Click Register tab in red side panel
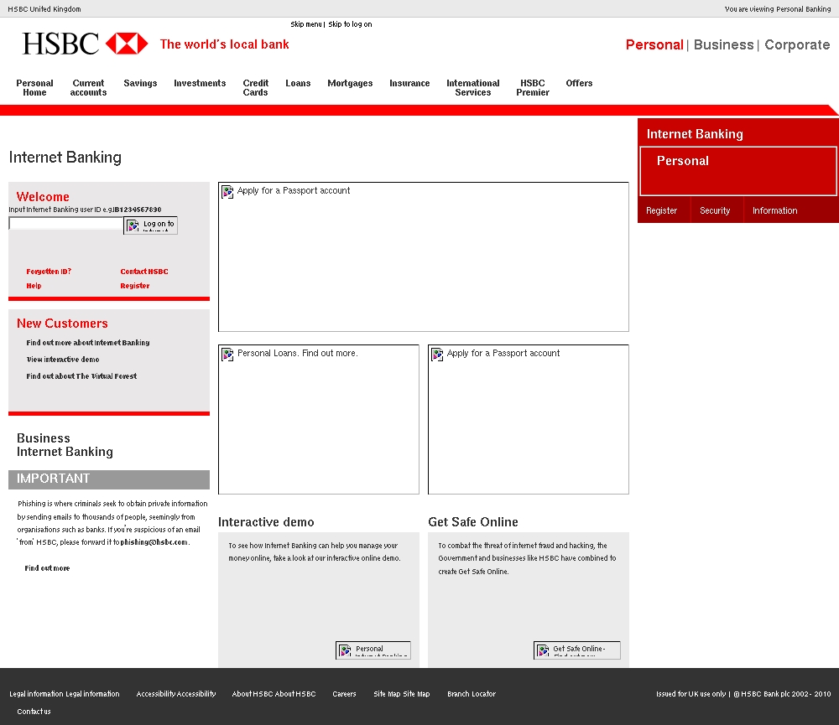The image size is (839, 725). (661, 210)
